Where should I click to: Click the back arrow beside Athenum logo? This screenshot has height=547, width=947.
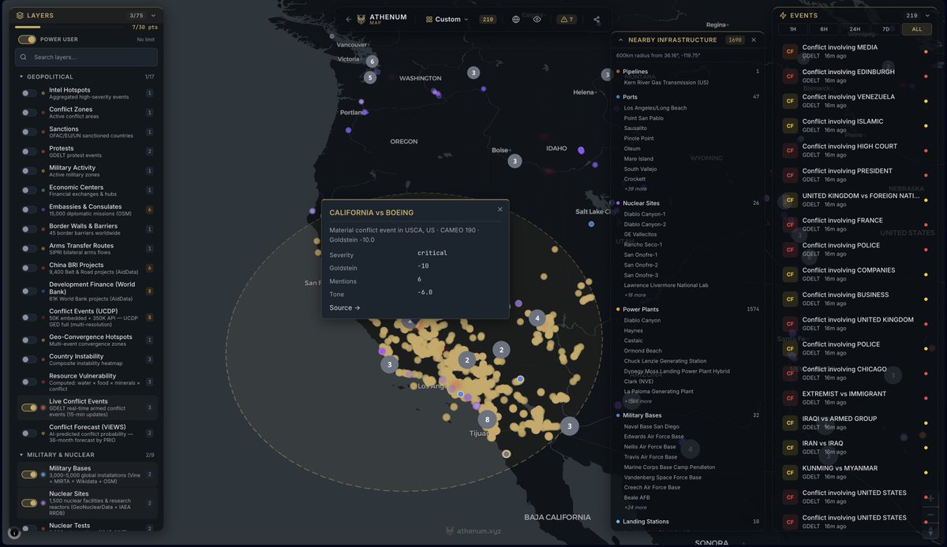tap(348, 19)
